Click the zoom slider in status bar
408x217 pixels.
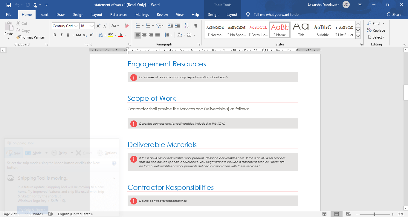pos(374,214)
